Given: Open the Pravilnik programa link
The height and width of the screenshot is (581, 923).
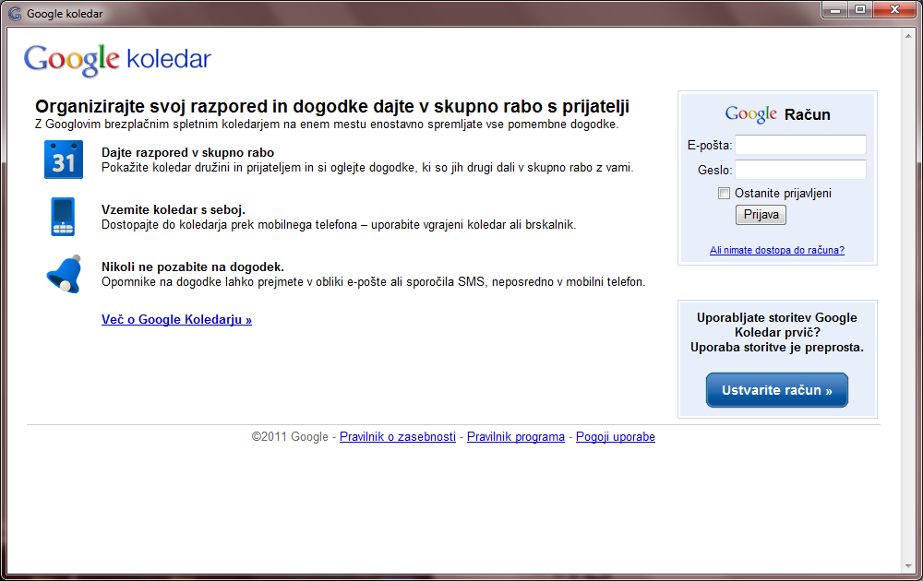Looking at the screenshot, I should coord(516,437).
